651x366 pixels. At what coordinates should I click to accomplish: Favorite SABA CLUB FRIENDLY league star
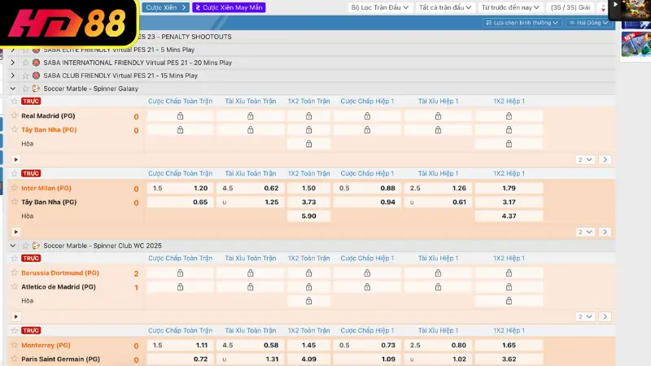point(25,76)
